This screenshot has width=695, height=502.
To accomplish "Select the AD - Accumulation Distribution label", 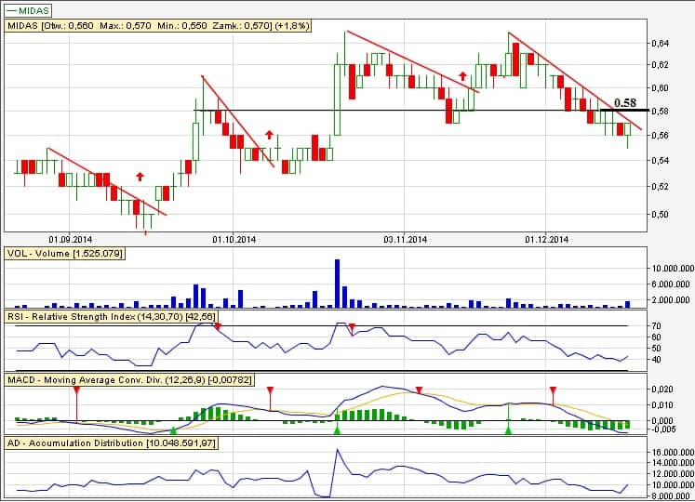I will [111, 443].
